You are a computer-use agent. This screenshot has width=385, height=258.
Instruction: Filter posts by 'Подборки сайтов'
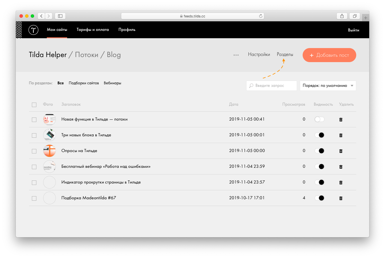(x=84, y=83)
